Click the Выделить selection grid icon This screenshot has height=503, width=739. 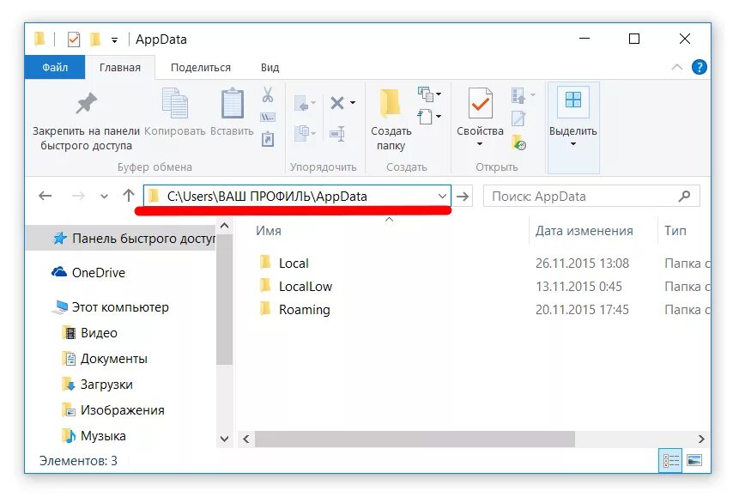[x=573, y=100]
